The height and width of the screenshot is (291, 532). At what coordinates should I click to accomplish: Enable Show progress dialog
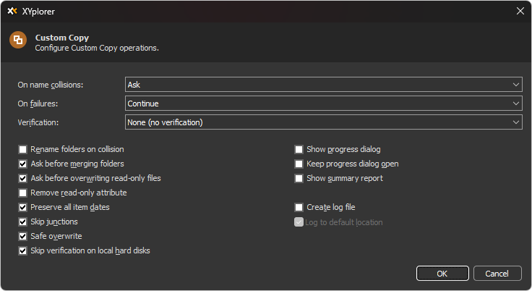pyautogui.click(x=299, y=149)
